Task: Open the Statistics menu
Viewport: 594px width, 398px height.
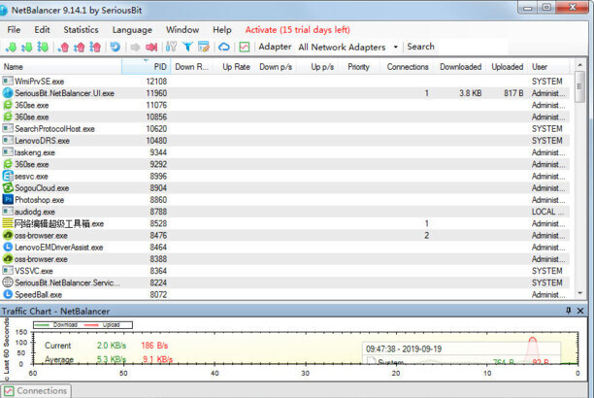Action: coord(81,29)
